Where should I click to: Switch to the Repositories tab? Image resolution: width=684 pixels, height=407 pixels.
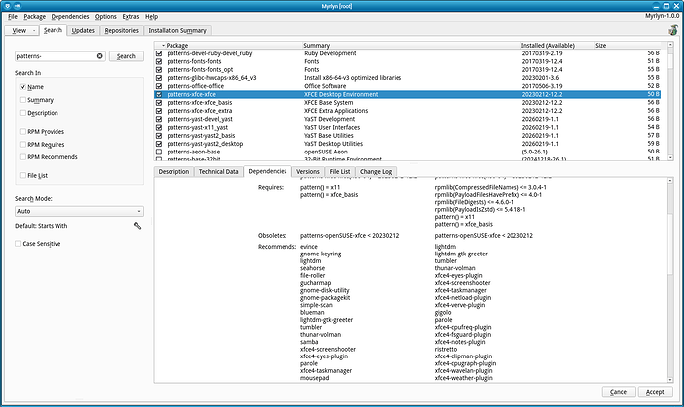click(121, 30)
